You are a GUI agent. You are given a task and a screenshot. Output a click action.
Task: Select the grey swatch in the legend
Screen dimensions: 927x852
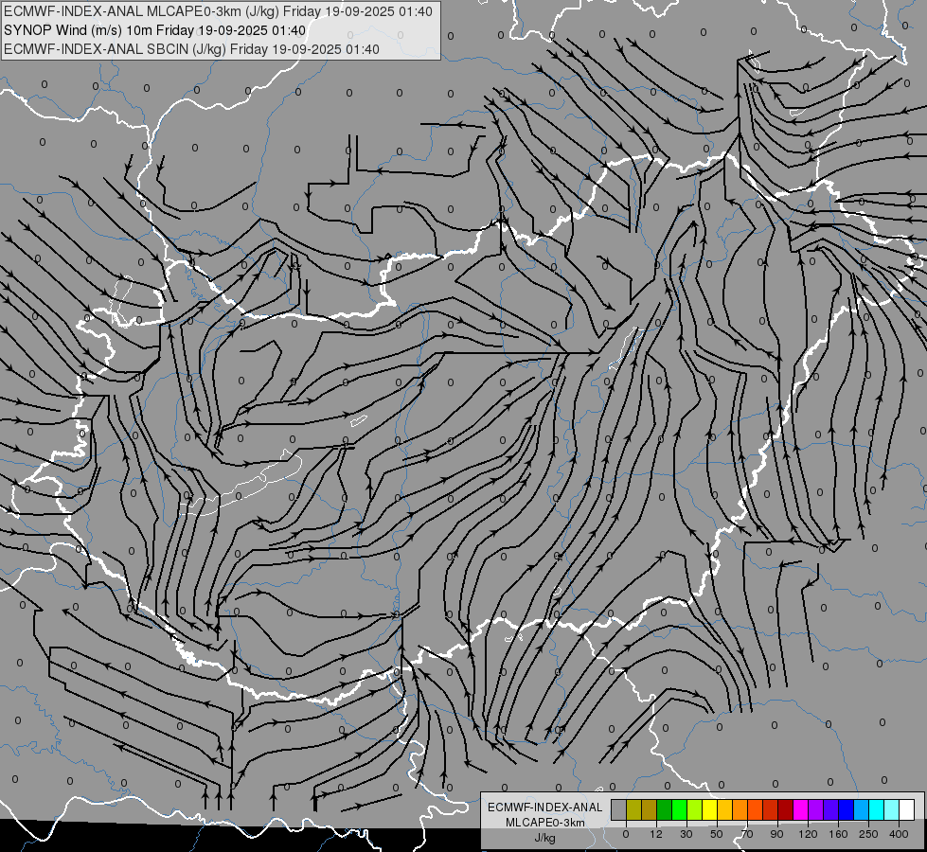619,809
